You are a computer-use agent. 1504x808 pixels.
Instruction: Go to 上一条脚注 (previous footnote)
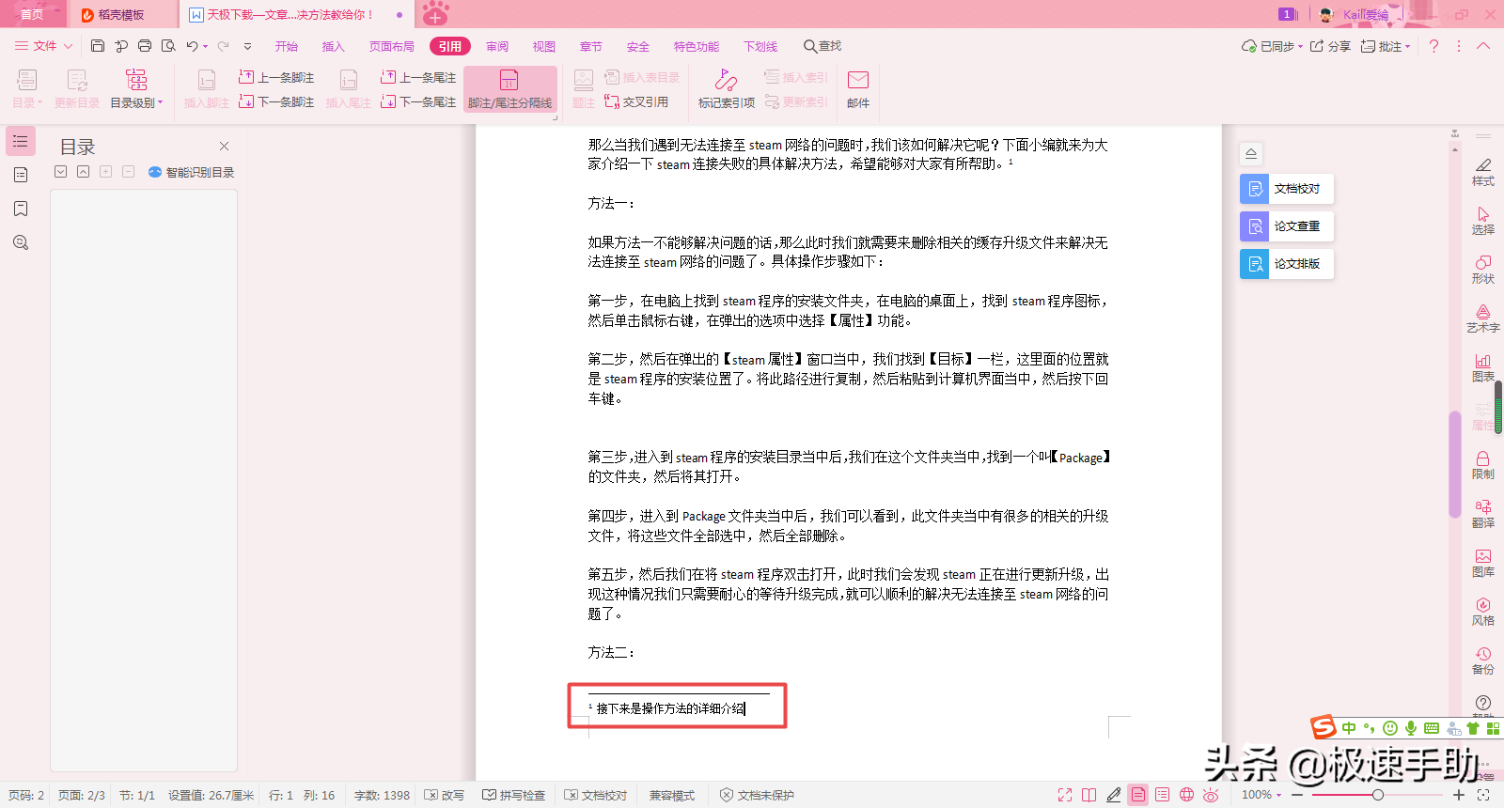click(x=276, y=77)
